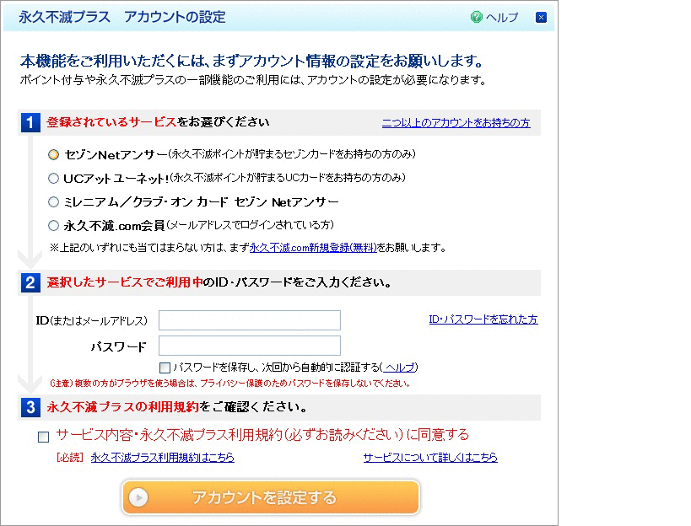Select セゾンNetアンサー radio option
This screenshot has width=691, height=526.
[53, 154]
